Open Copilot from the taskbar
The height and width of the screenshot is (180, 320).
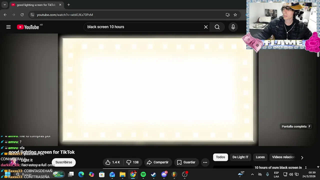[91, 174]
